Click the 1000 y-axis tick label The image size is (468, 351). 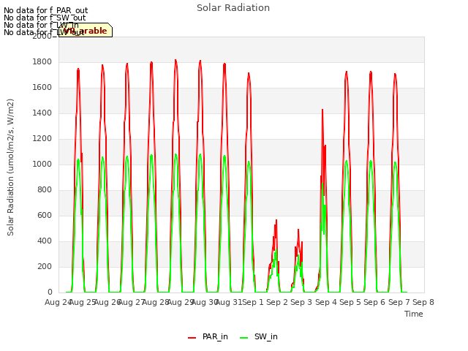click(42, 164)
